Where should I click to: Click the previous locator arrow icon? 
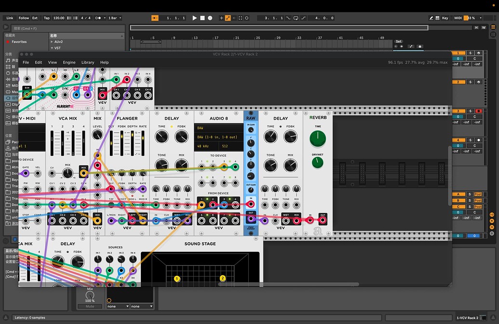coord(395,46)
